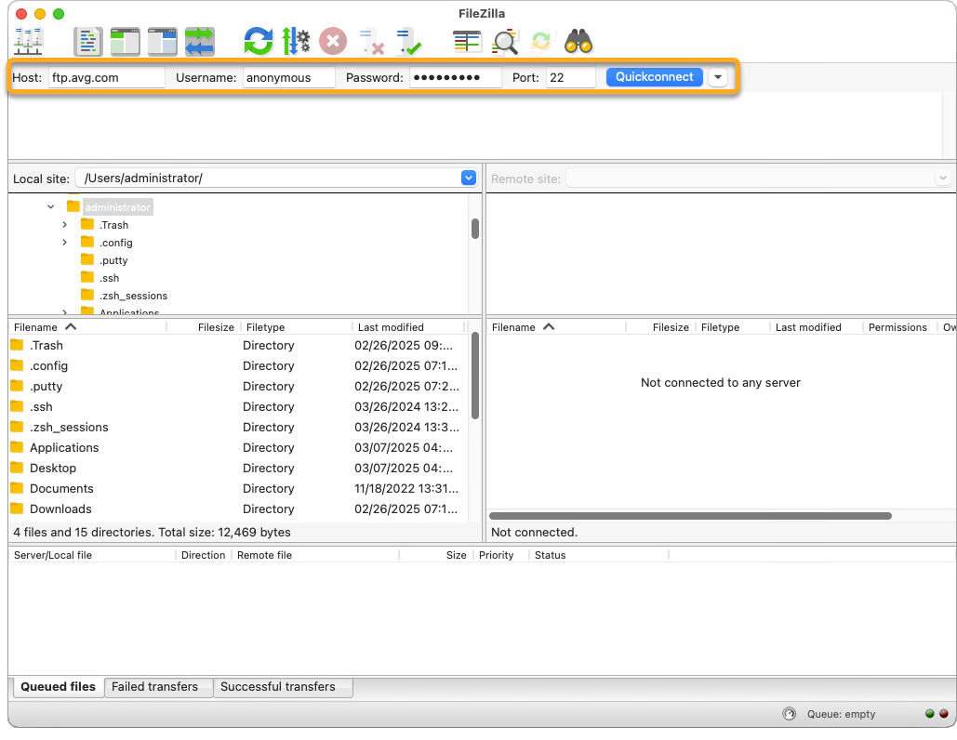
Task: Click the Host input field
Action: (106, 77)
